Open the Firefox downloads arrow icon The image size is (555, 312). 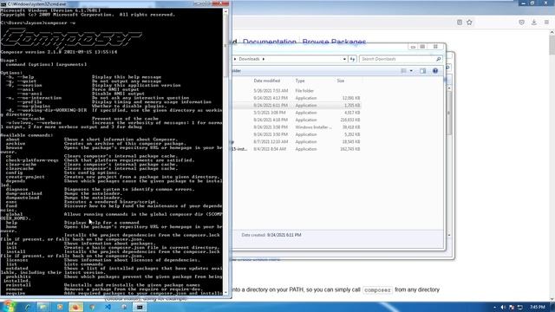point(534,23)
